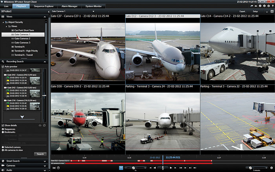Click the Export button
Image resolution: width=275 pixels, height=172 pixels.
[242, 11]
